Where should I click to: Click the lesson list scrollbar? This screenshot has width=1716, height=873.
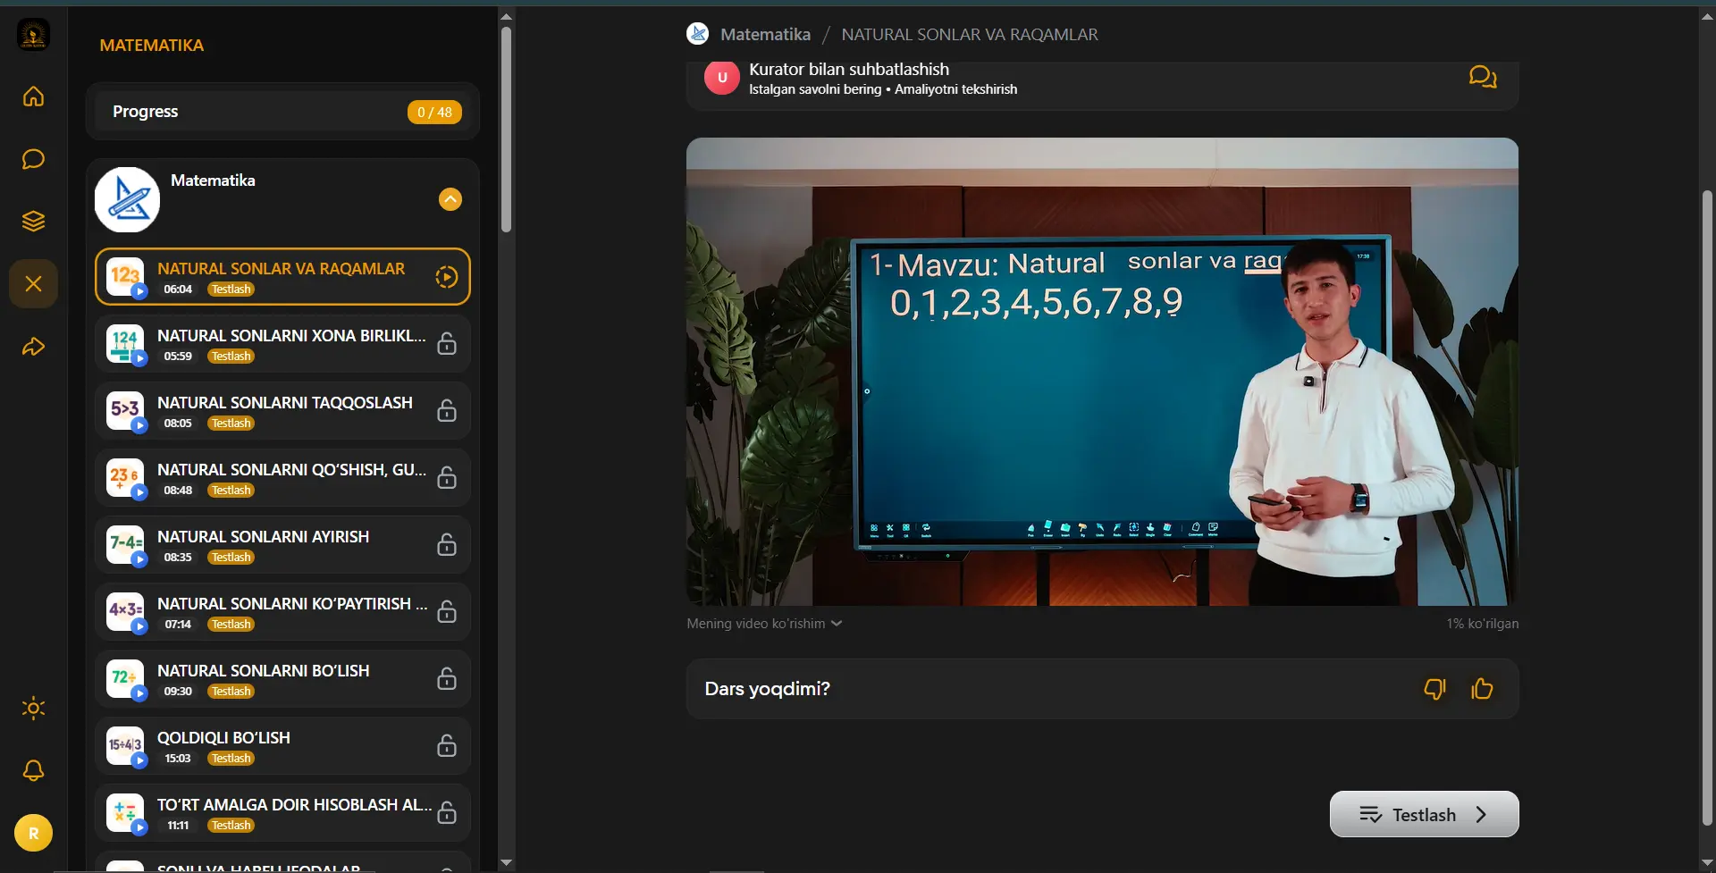click(506, 130)
